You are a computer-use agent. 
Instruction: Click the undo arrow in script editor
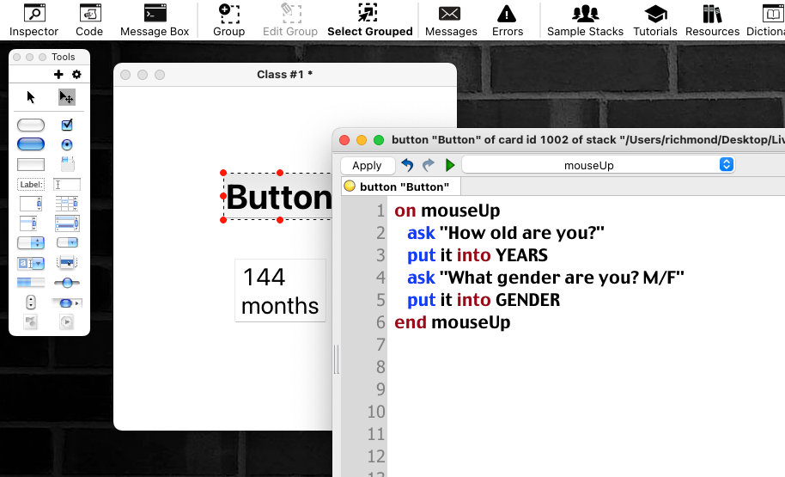pyautogui.click(x=407, y=165)
